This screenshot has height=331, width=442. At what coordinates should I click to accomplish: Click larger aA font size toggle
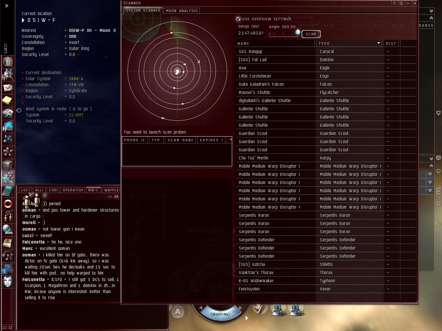tap(116, 197)
